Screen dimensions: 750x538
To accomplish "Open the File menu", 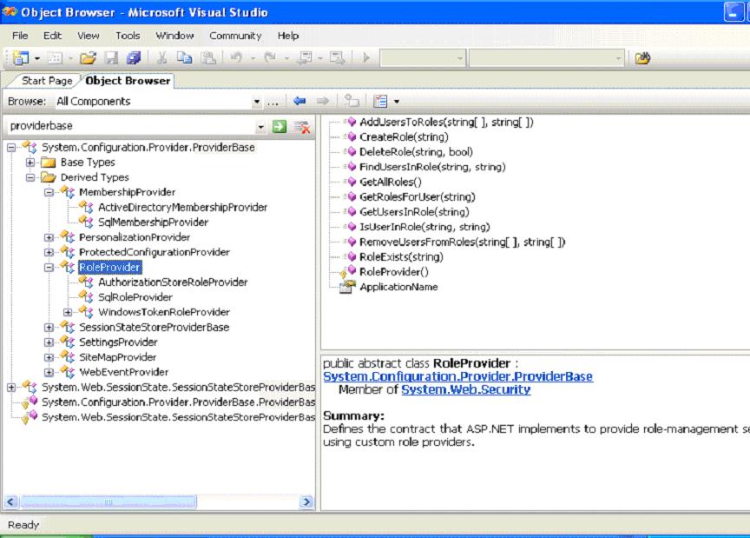I will (x=20, y=36).
